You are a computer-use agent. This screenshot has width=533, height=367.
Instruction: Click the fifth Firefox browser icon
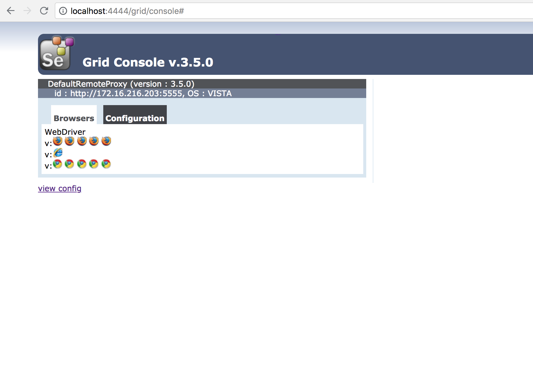pyautogui.click(x=106, y=141)
